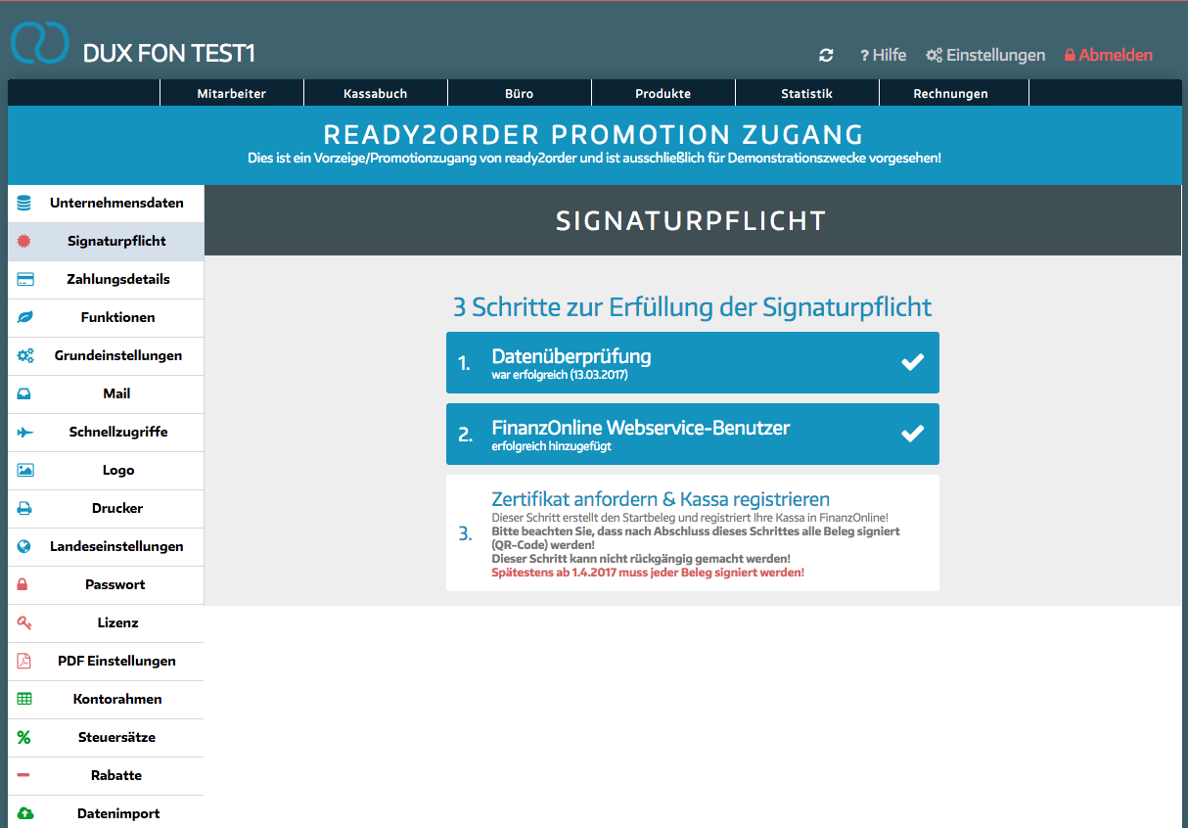Click the refresh arrows icon
1188x828 pixels.
[x=827, y=56]
